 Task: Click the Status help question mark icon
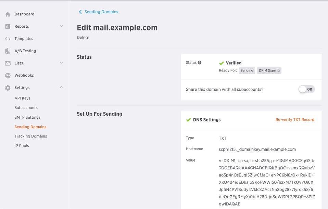click(x=200, y=63)
